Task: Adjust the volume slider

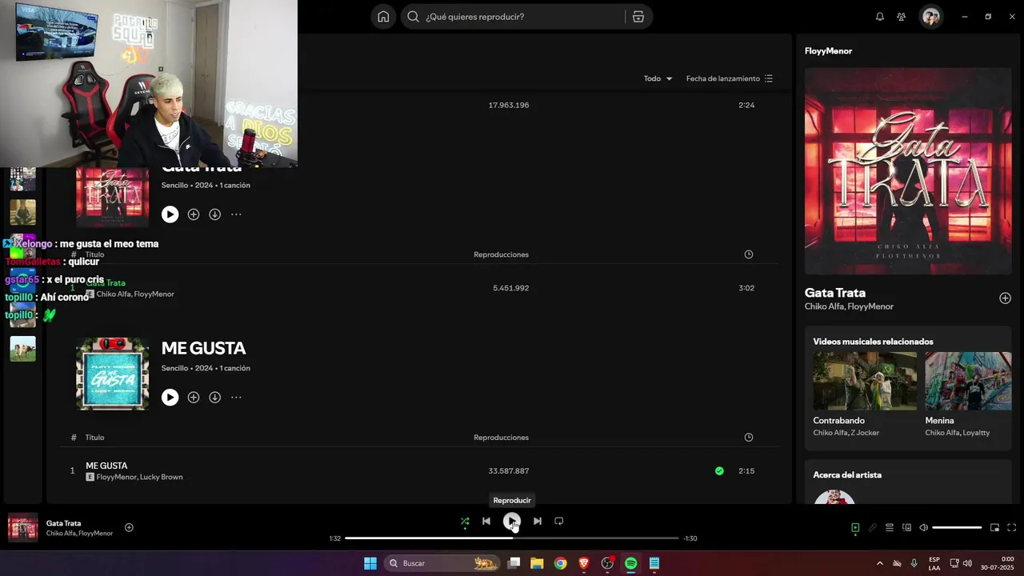Action: [x=957, y=528]
